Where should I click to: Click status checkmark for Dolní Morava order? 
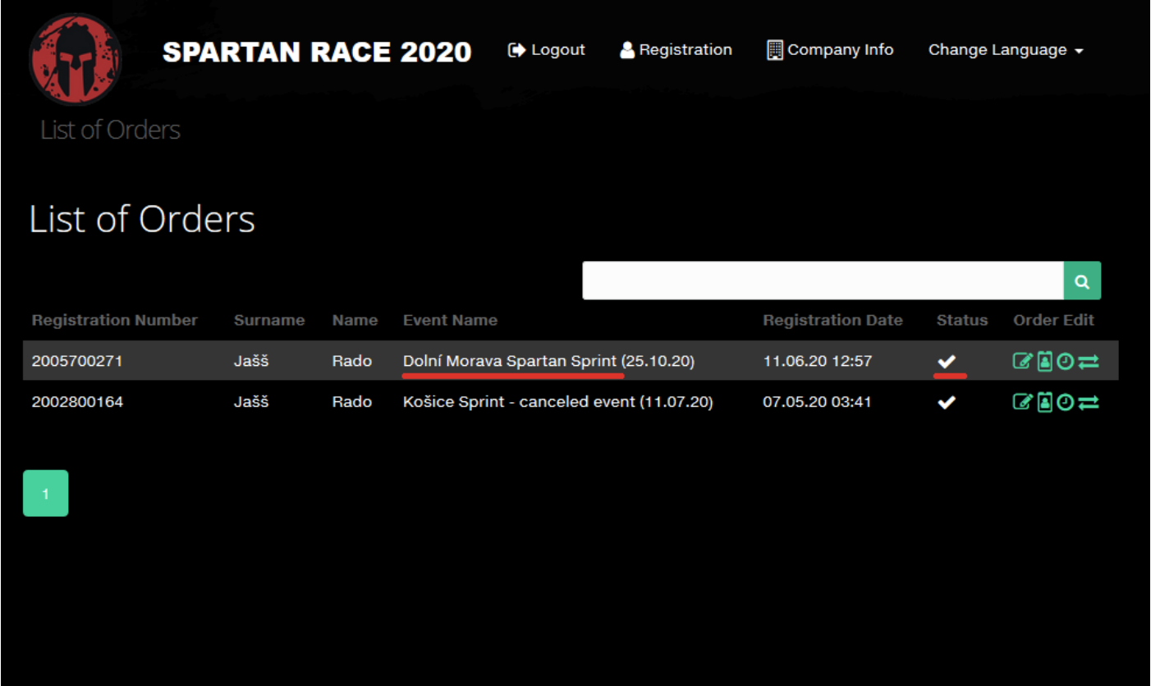click(947, 361)
